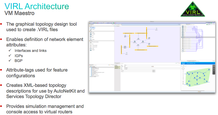Open the layer dropdown in AutoNetkit Visualization

184,66
